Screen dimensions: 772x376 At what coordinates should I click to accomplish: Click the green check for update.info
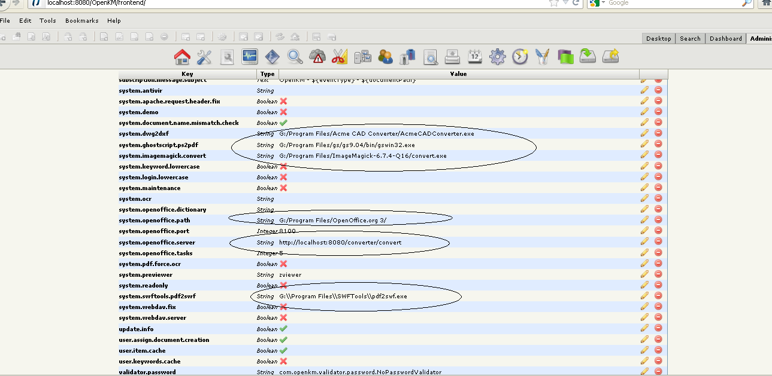coord(283,328)
